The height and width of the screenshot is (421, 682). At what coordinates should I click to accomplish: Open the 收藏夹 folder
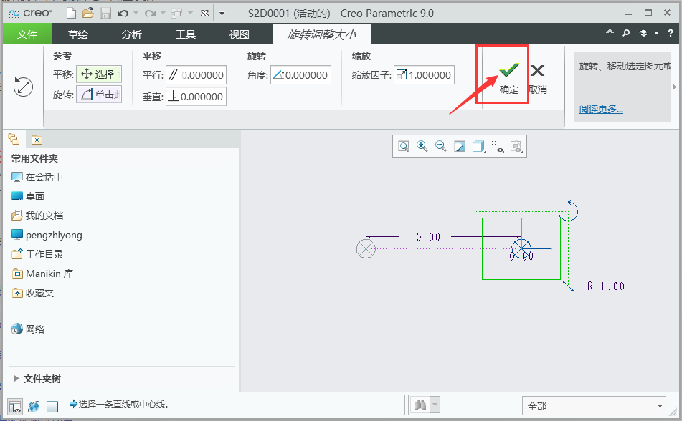coord(32,293)
